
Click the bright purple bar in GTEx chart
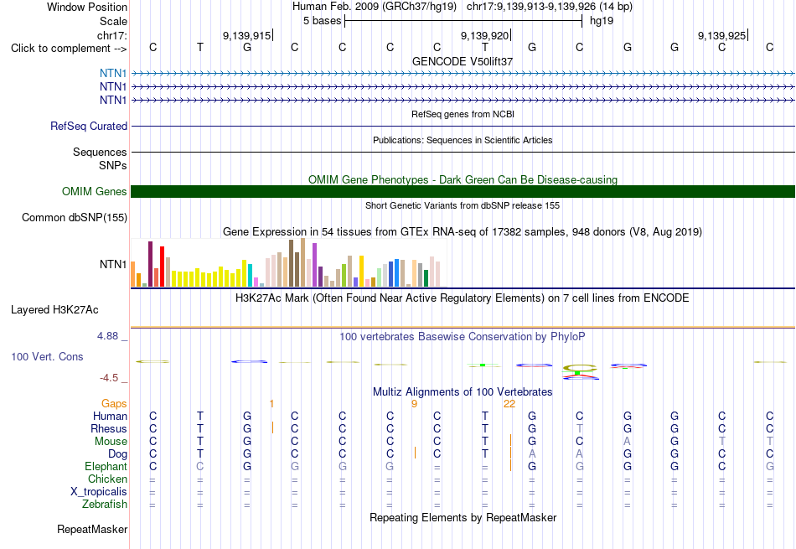coord(314,265)
